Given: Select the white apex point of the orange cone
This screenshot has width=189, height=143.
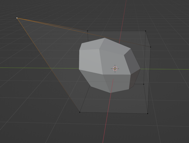Looking at the screenshot, I should [17, 18].
